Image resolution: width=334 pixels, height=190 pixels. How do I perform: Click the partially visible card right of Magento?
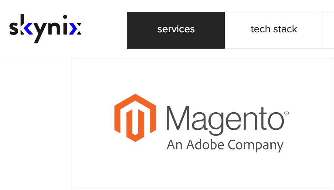click(333, 123)
